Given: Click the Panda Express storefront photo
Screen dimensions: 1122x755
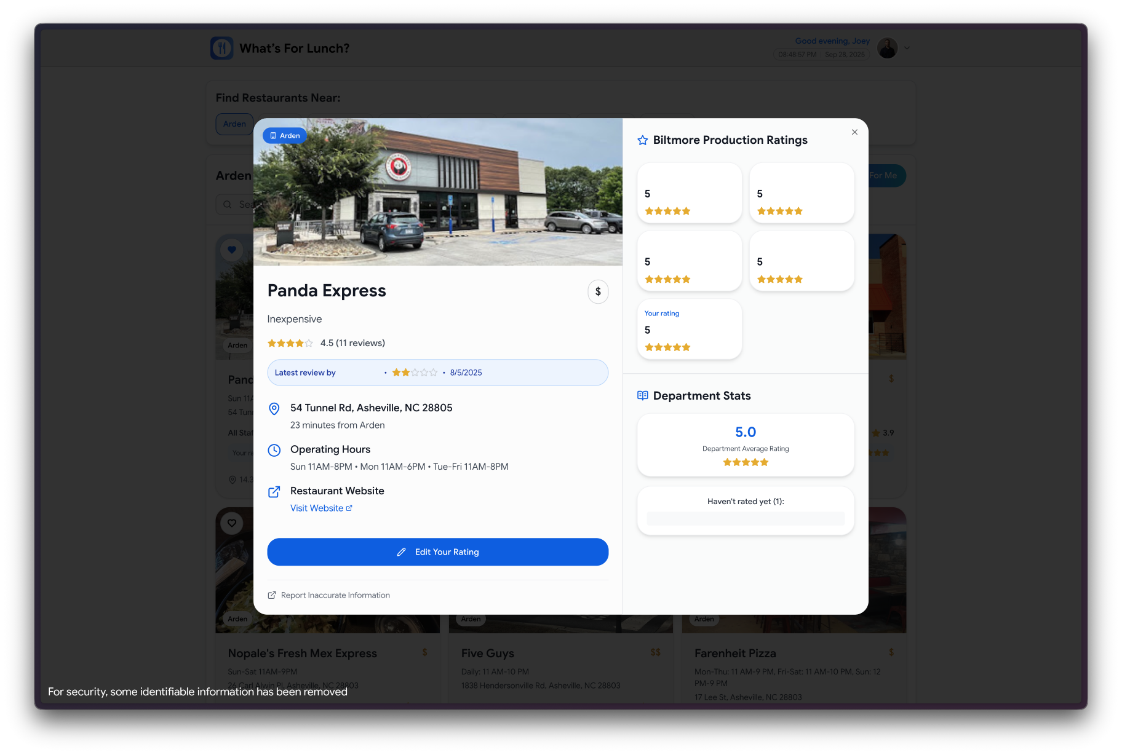Looking at the screenshot, I should 437,192.
